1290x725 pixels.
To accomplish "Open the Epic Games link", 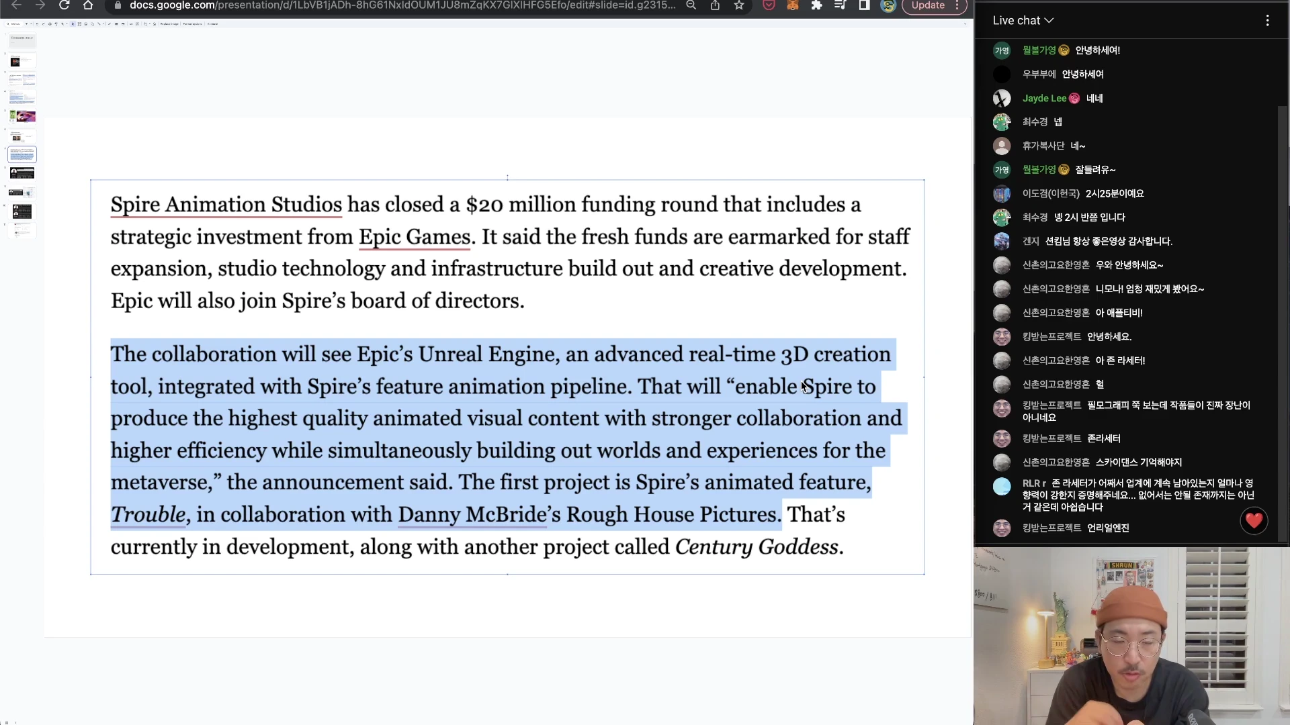I will (415, 237).
